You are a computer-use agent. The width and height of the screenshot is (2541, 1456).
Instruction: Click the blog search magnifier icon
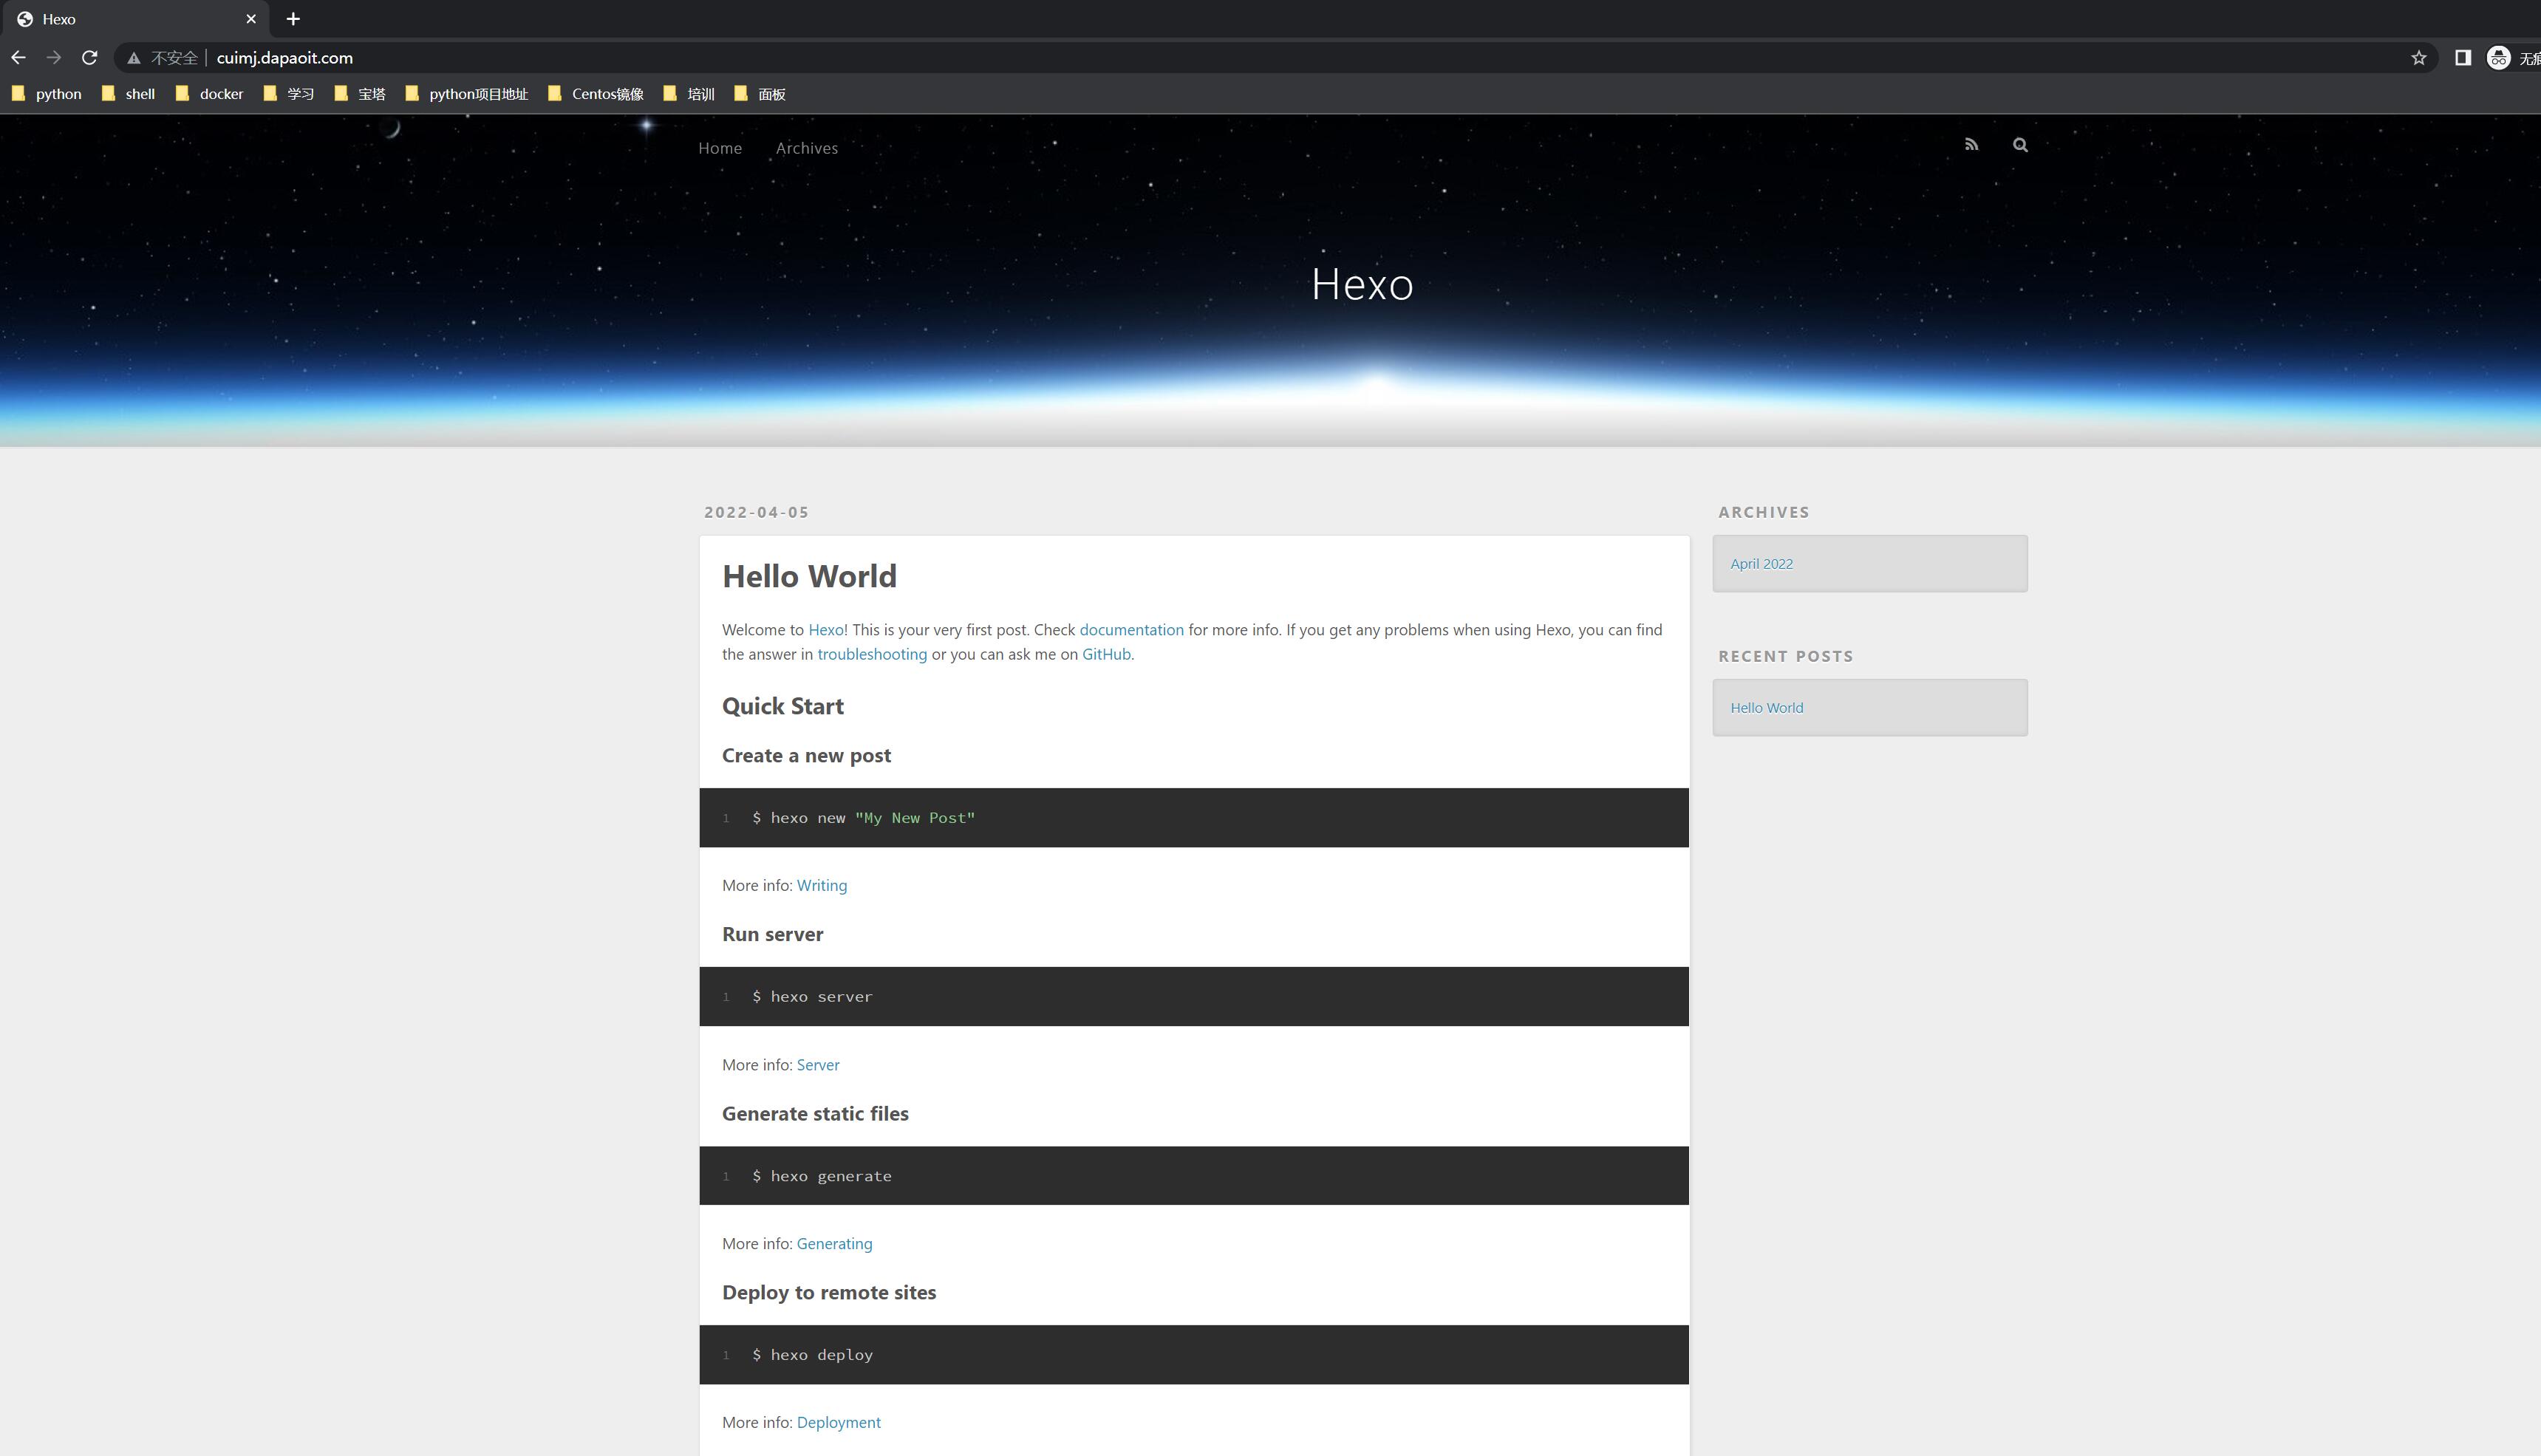[x=2020, y=145]
